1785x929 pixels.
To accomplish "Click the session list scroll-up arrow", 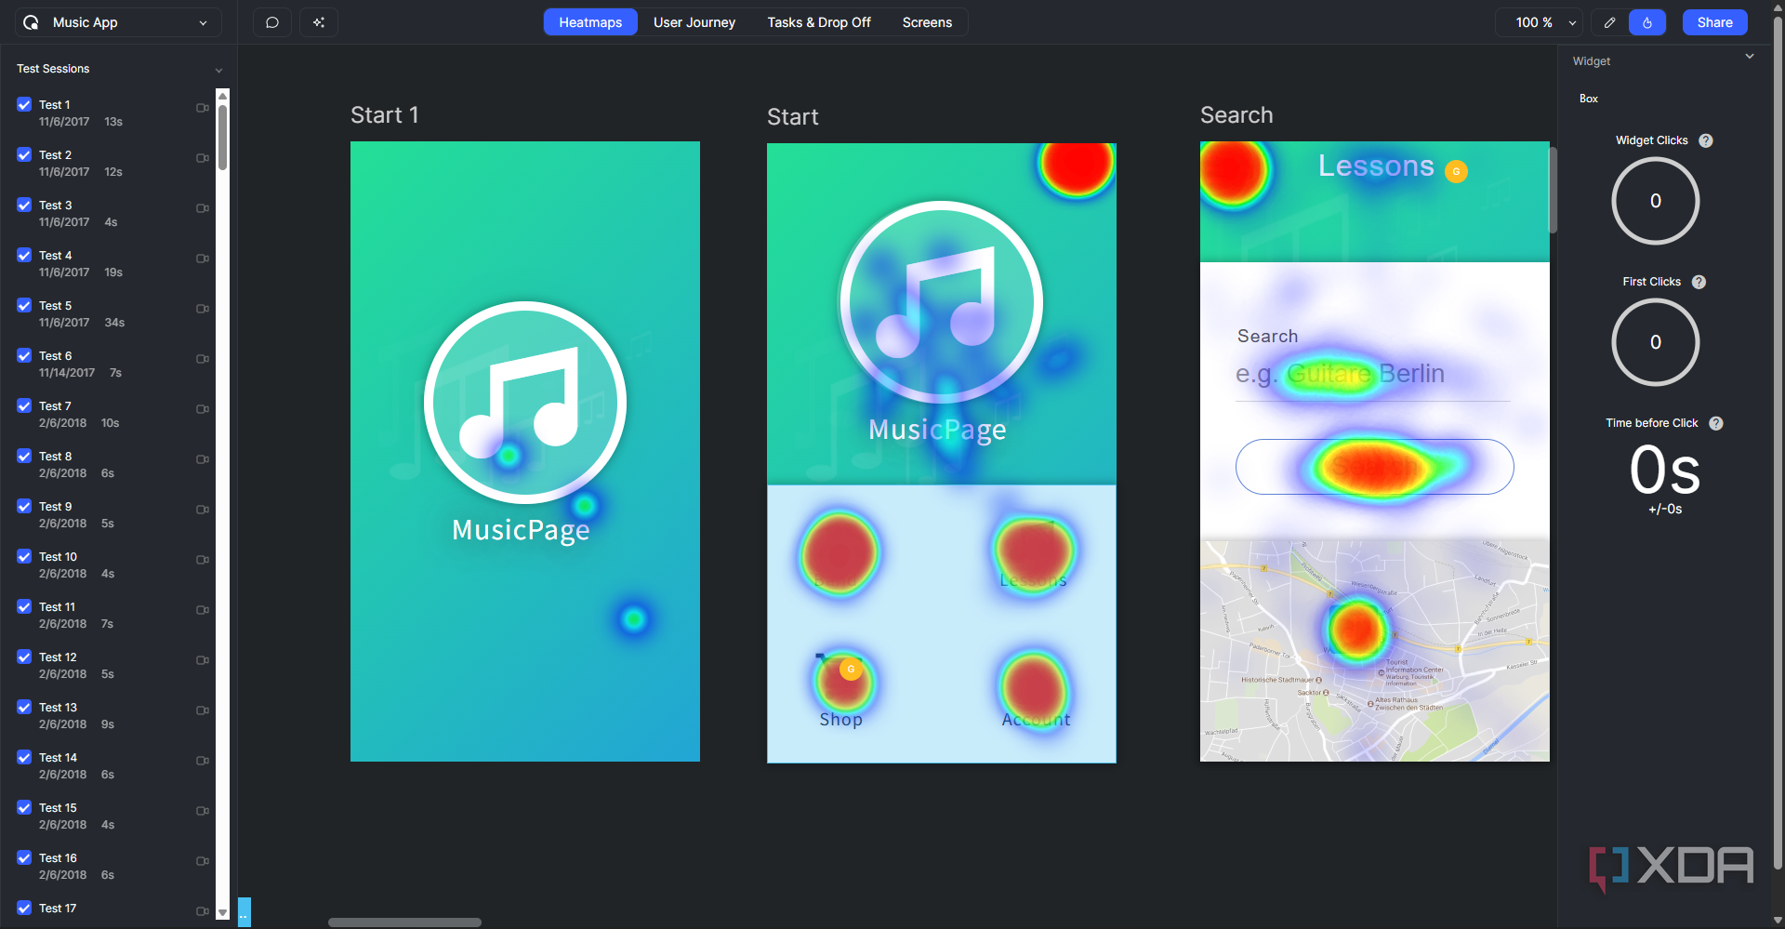I will 222,95.
